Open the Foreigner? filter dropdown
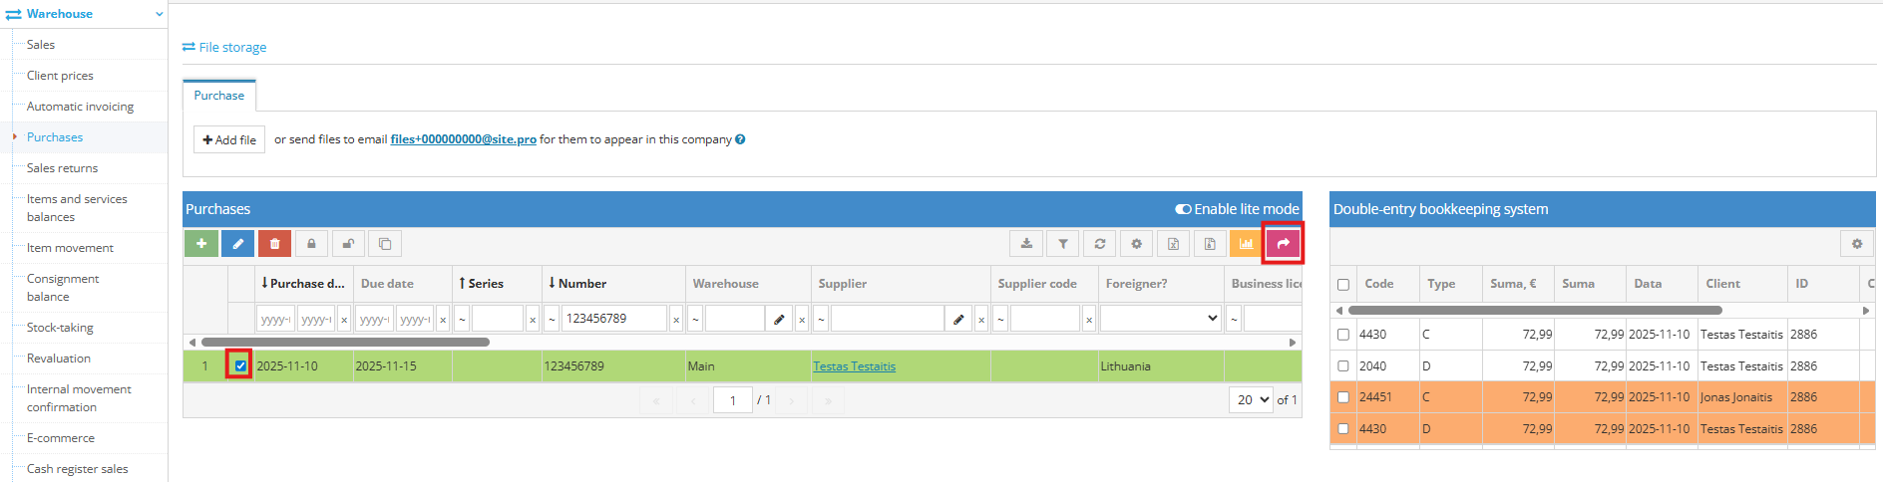The image size is (1883, 482). pos(1161,319)
